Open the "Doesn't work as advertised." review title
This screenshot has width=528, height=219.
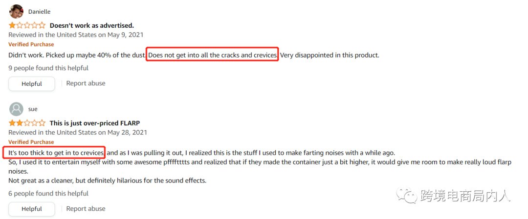(x=91, y=25)
